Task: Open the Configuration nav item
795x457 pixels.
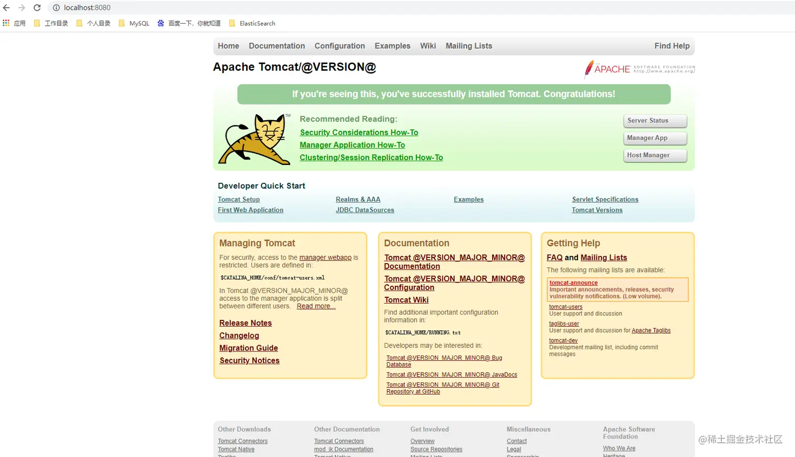Action: pyautogui.click(x=340, y=46)
